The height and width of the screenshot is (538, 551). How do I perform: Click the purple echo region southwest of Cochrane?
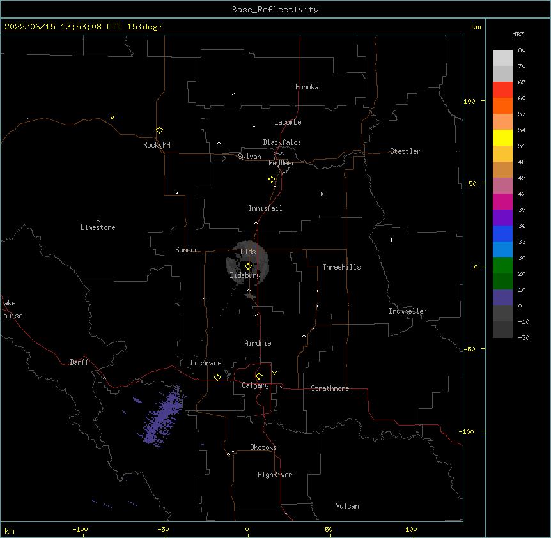coord(163,416)
